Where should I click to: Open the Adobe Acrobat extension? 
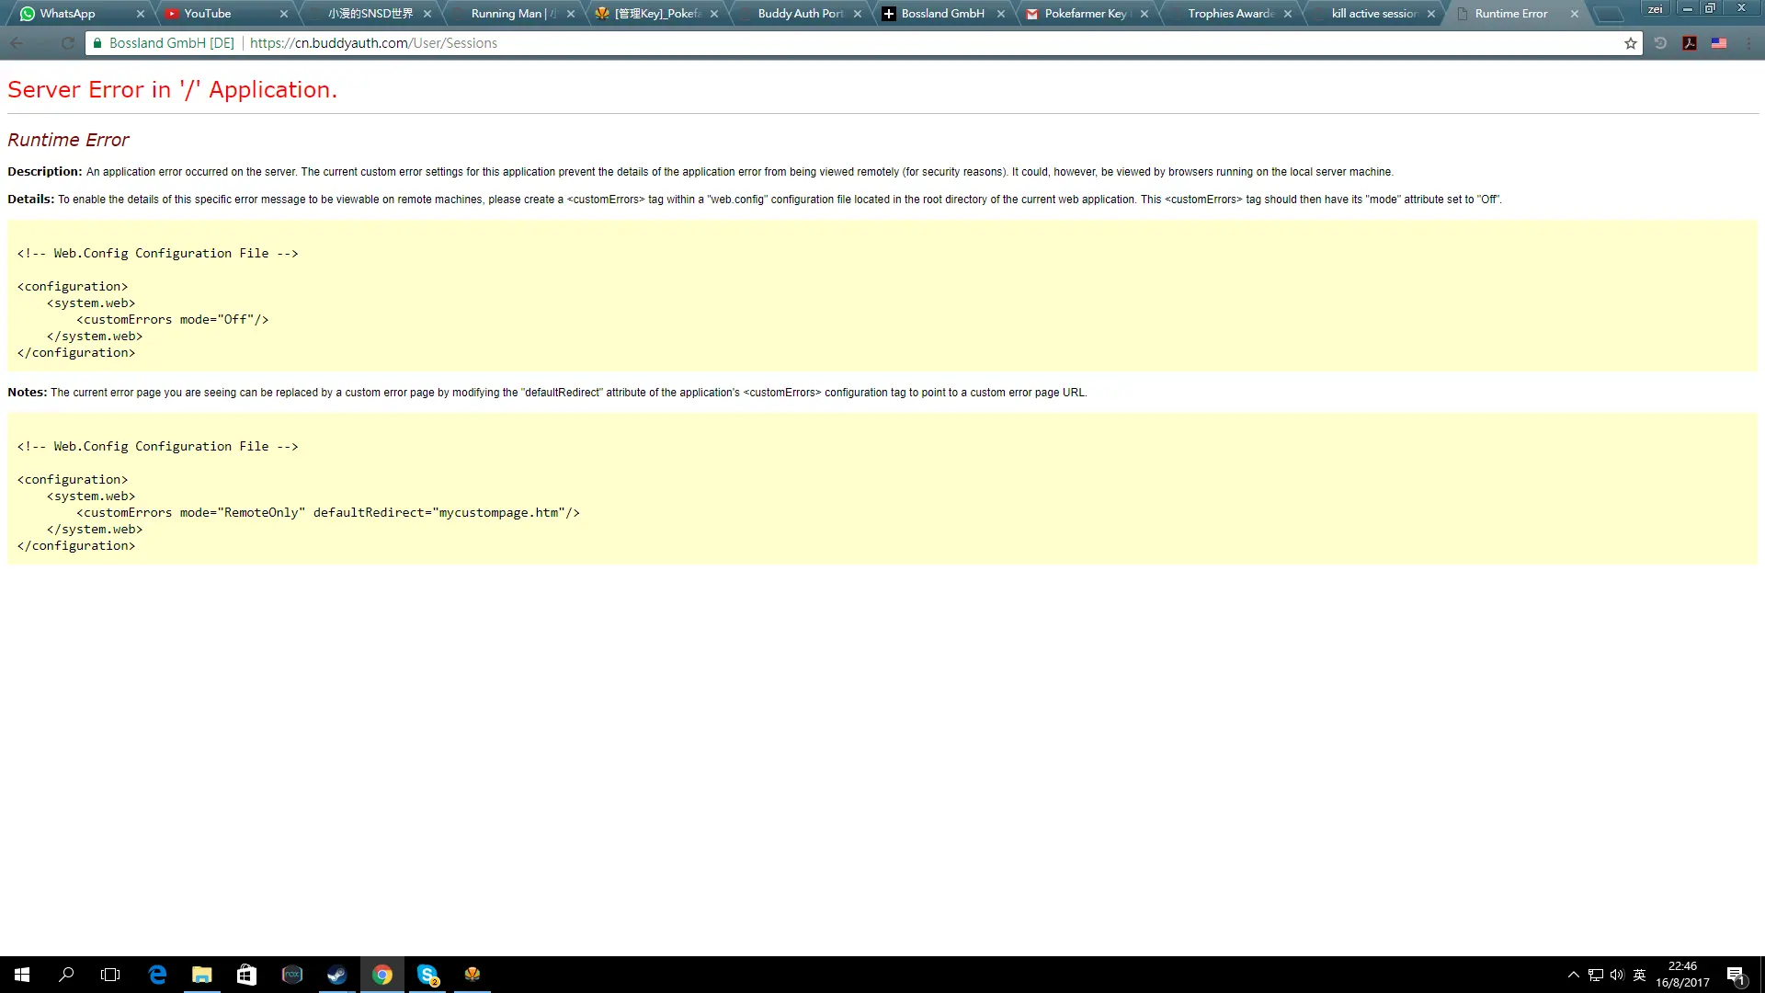pos(1690,43)
